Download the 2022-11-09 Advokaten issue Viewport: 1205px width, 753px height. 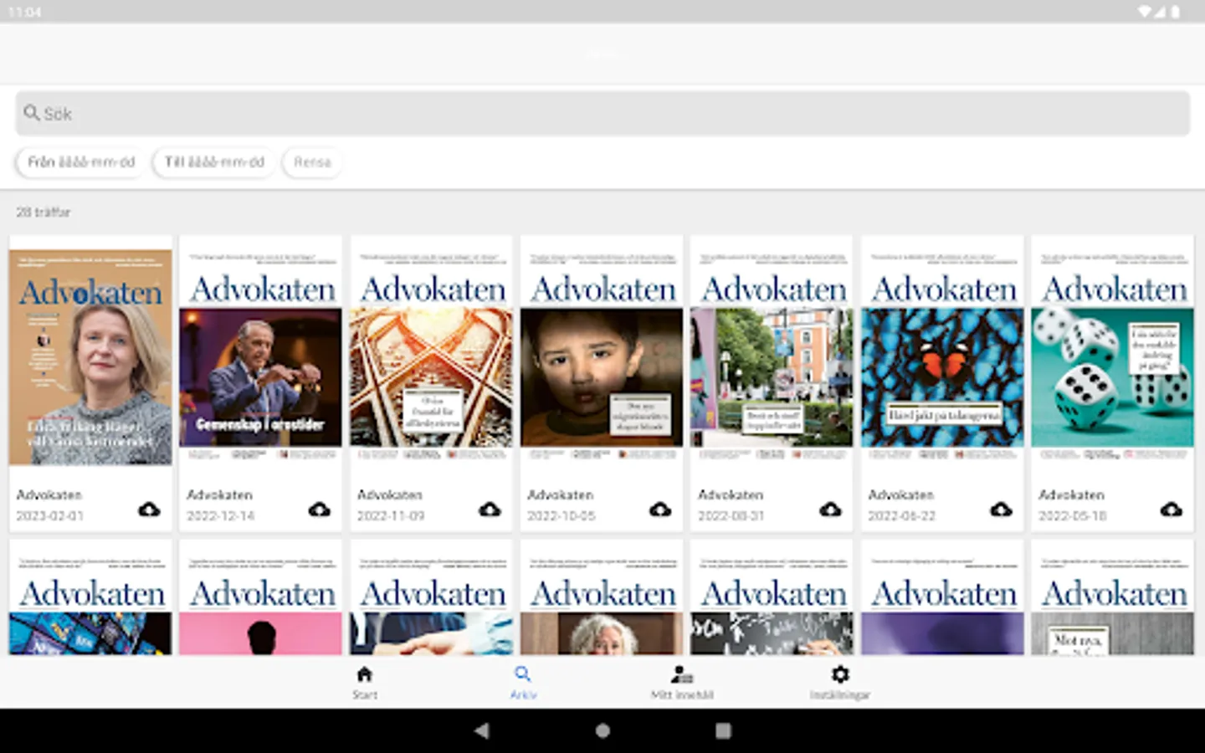[x=490, y=509]
